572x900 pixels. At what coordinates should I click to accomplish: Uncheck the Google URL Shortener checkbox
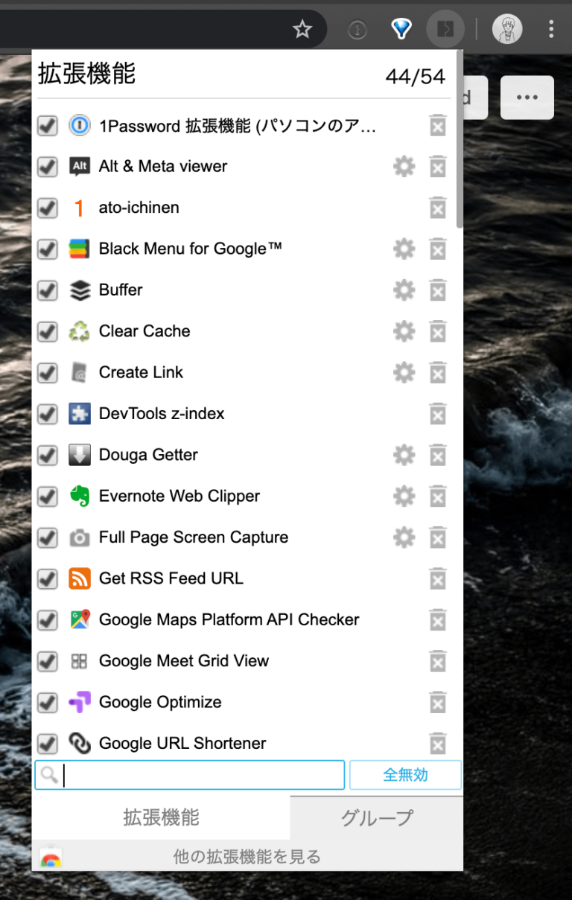pyautogui.click(x=47, y=744)
